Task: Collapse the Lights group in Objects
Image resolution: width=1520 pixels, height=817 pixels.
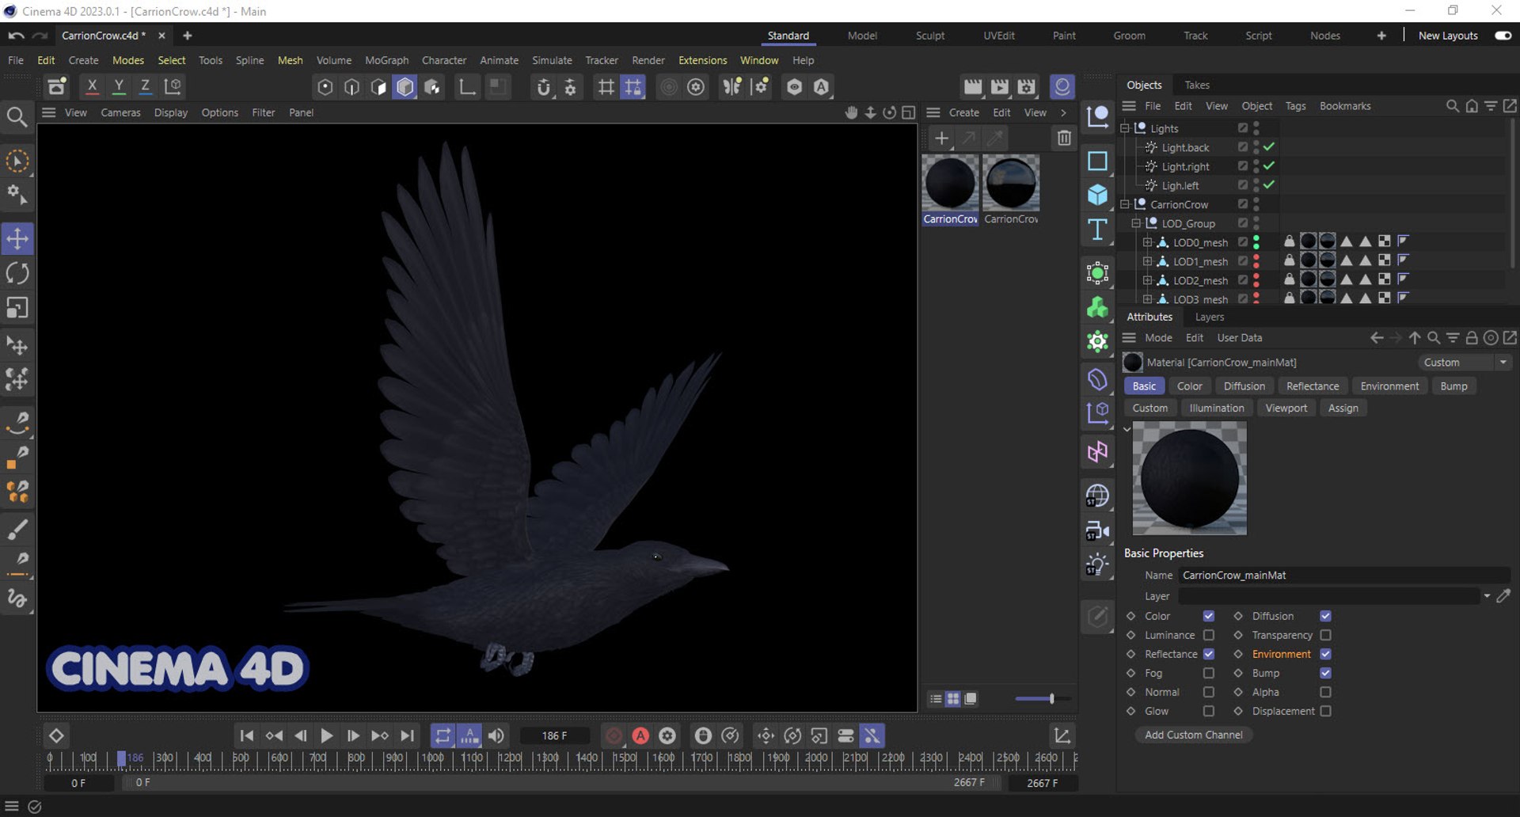Action: (x=1124, y=128)
